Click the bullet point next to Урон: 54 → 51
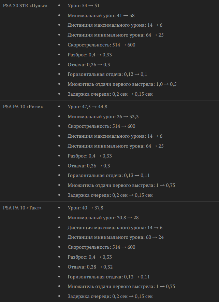 click(59, 5)
